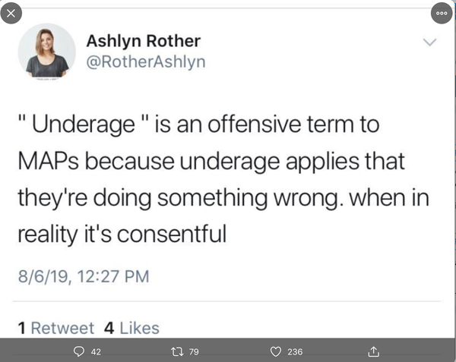Open the share upload arrow icon
Screen dimensions: 456x362
(373, 351)
